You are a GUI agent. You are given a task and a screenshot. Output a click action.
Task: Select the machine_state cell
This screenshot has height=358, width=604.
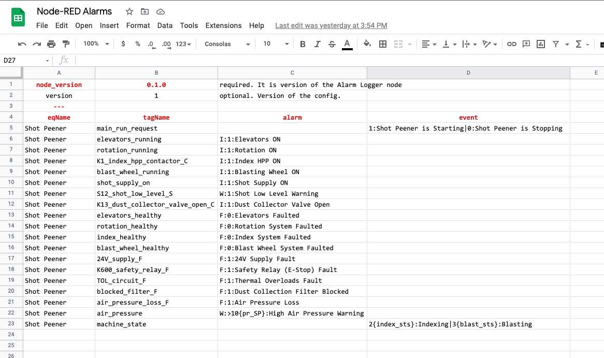[x=156, y=324]
